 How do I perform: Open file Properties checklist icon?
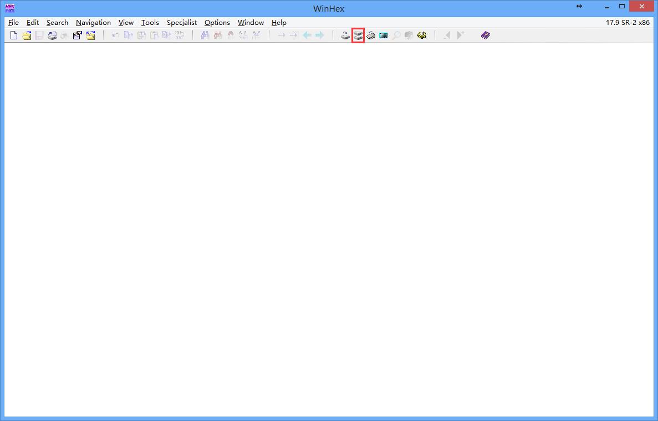point(77,35)
